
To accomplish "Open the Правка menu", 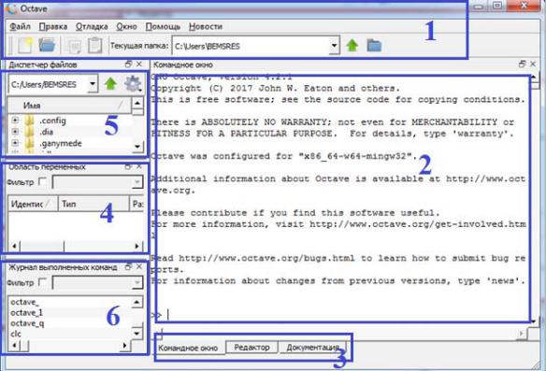I will click(53, 26).
